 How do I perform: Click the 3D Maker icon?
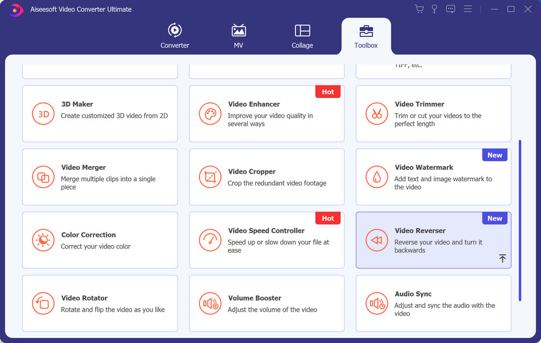(x=43, y=114)
